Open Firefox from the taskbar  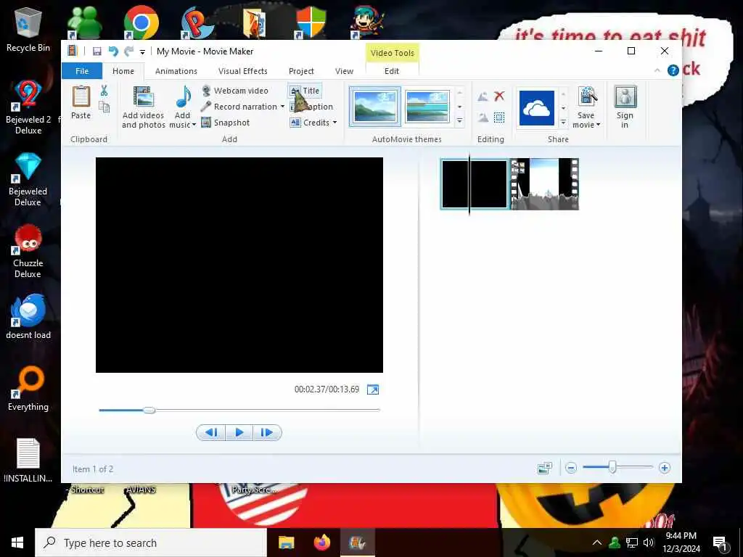(322, 542)
